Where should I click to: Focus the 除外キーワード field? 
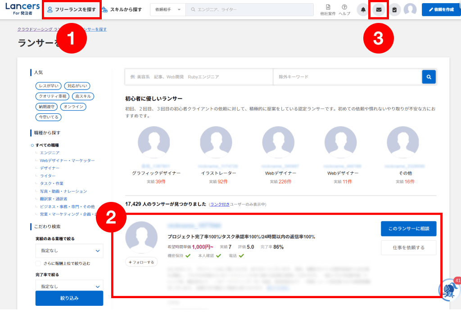click(x=348, y=77)
